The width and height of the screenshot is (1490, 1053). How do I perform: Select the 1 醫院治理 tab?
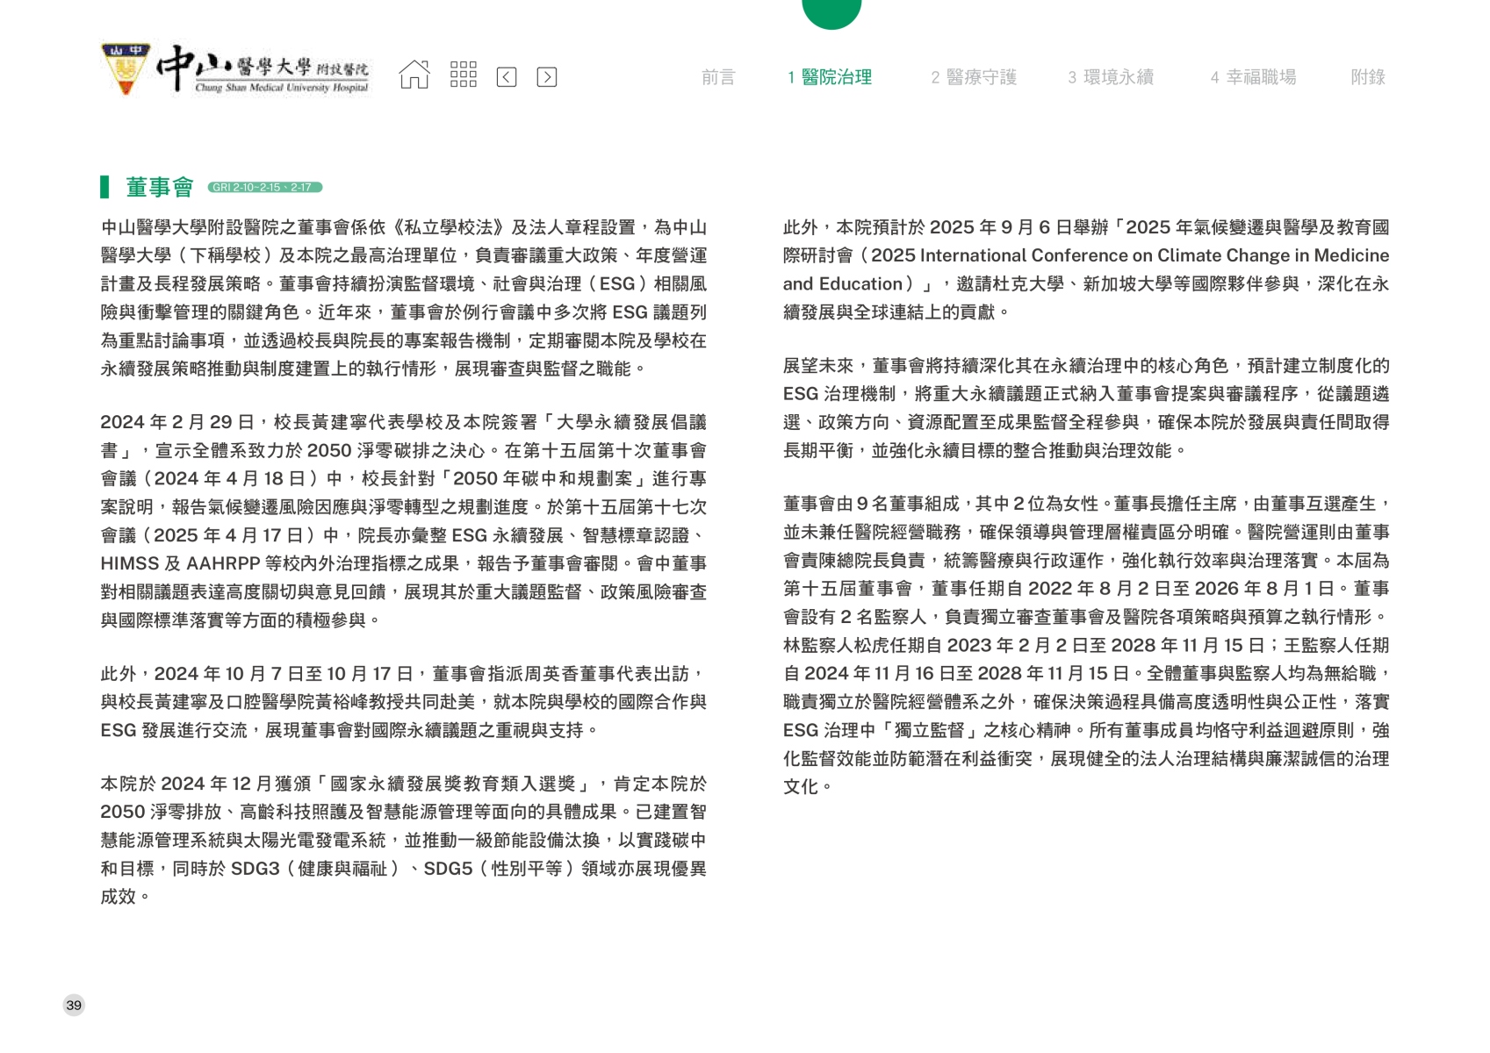[829, 77]
